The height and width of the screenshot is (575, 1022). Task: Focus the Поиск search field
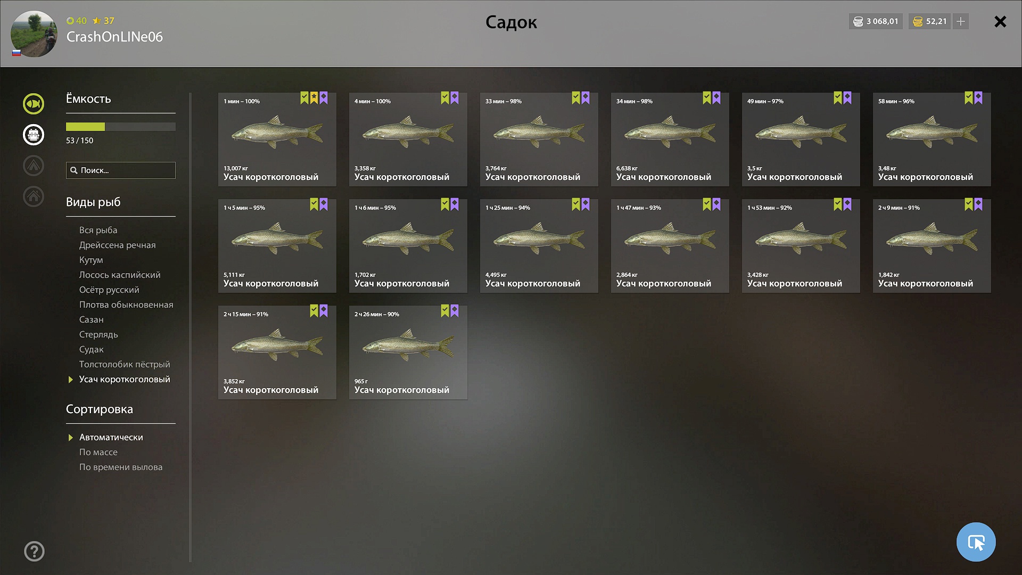coord(121,170)
